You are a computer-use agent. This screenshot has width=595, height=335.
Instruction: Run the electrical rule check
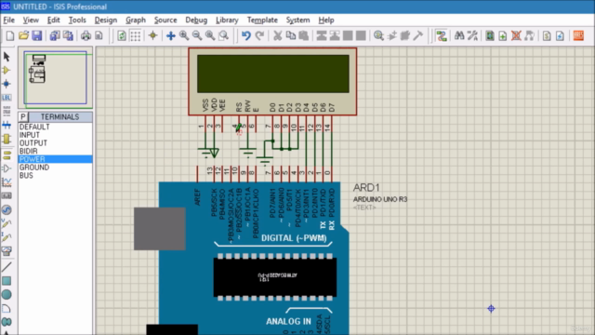[560, 35]
